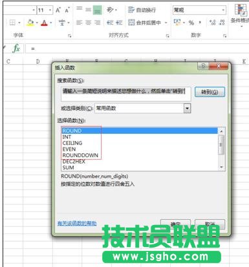Click the borders icon

coord(12,23)
